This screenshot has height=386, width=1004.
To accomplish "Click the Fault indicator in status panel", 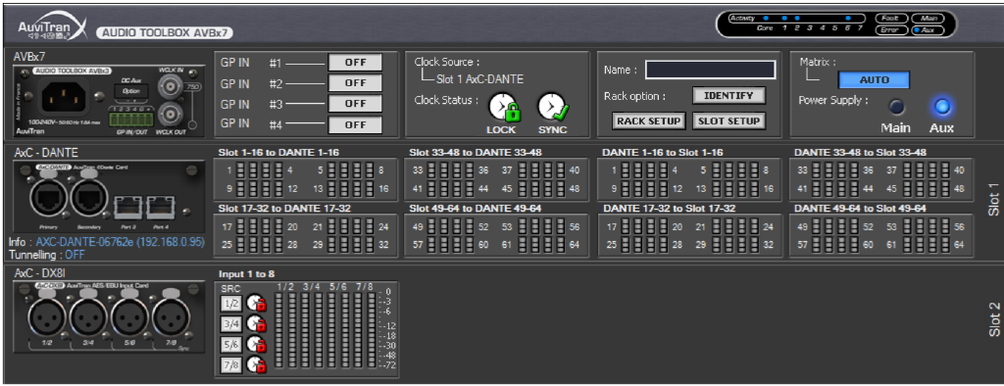I will (890, 19).
